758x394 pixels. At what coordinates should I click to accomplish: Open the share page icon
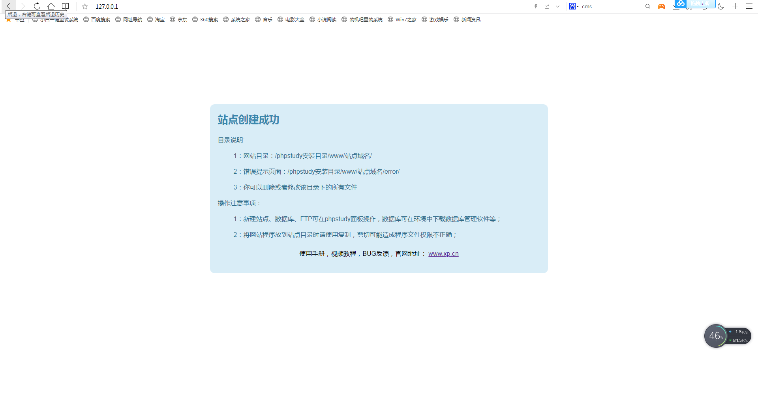pos(547,6)
